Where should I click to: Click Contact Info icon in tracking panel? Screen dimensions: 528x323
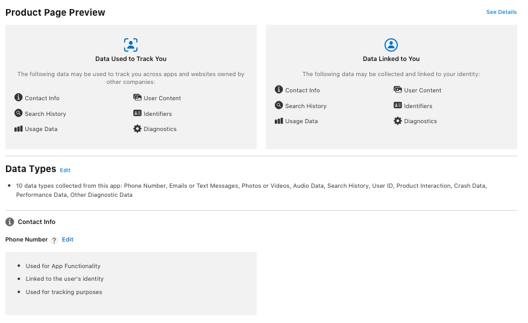coord(19,97)
